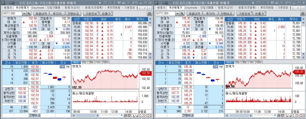Image resolution: width=306 pixels, height=119 pixels.
Task: Expand the 기본정보 dropdown button in right window
Action: coord(245,14)
